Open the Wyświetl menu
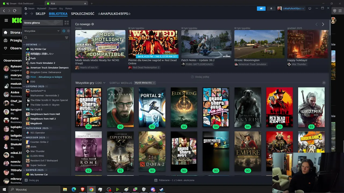344x193 pixels. point(41,9)
